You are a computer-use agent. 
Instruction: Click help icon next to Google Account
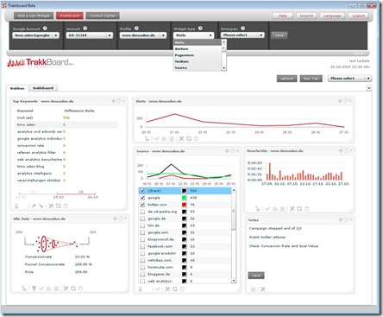[x=45, y=29]
